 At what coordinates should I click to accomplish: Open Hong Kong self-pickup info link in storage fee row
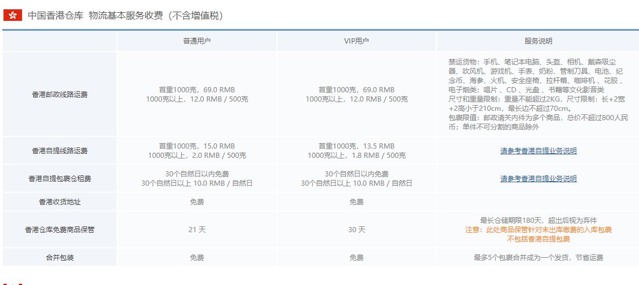click(x=539, y=179)
